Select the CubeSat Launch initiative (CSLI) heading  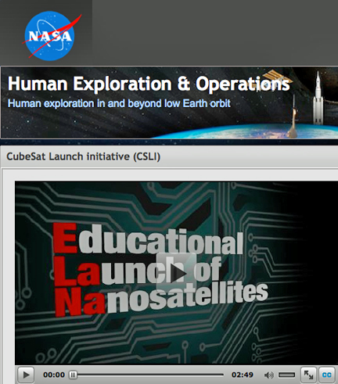point(83,156)
